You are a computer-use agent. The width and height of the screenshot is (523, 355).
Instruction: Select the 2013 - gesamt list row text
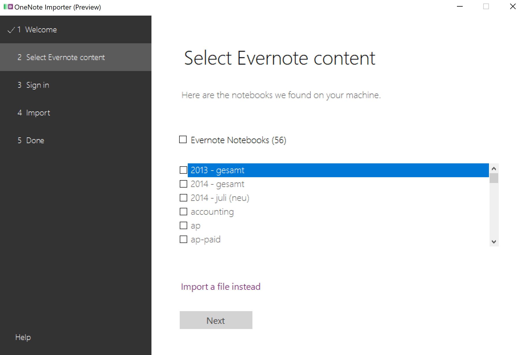218,170
